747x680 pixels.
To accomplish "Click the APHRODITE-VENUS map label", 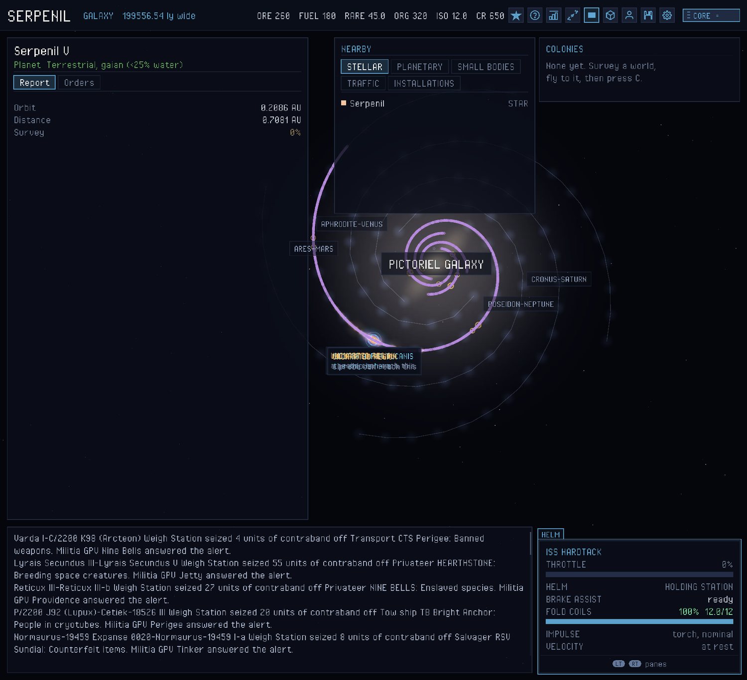I will pos(352,224).
